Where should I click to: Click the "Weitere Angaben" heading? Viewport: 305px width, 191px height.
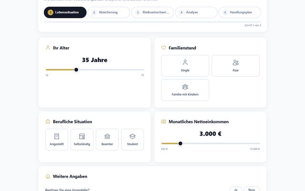(x=70, y=176)
